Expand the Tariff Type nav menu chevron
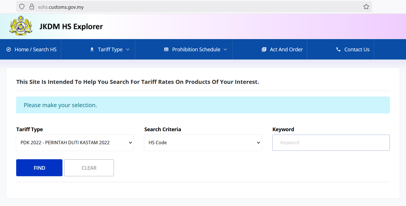 (x=128, y=50)
